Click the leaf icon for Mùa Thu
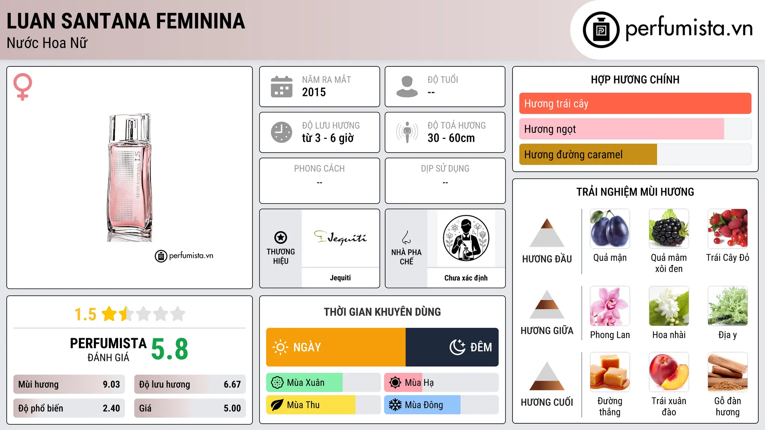 coord(277,405)
